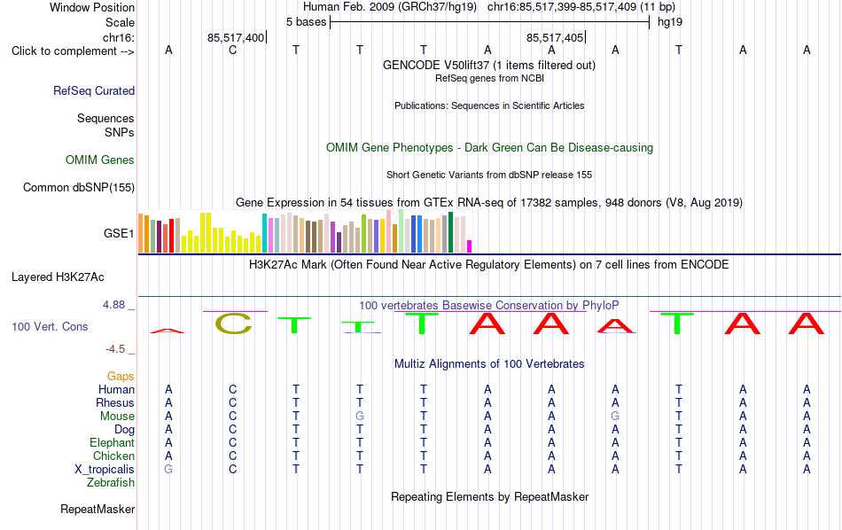Screen dimensions: 842x530
Task: Open 'Repeating Elements by RepeatMasker' title
Action: click(x=489, y=496)
